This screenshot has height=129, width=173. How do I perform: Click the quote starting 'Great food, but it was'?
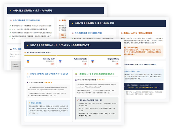pos(96,86)
